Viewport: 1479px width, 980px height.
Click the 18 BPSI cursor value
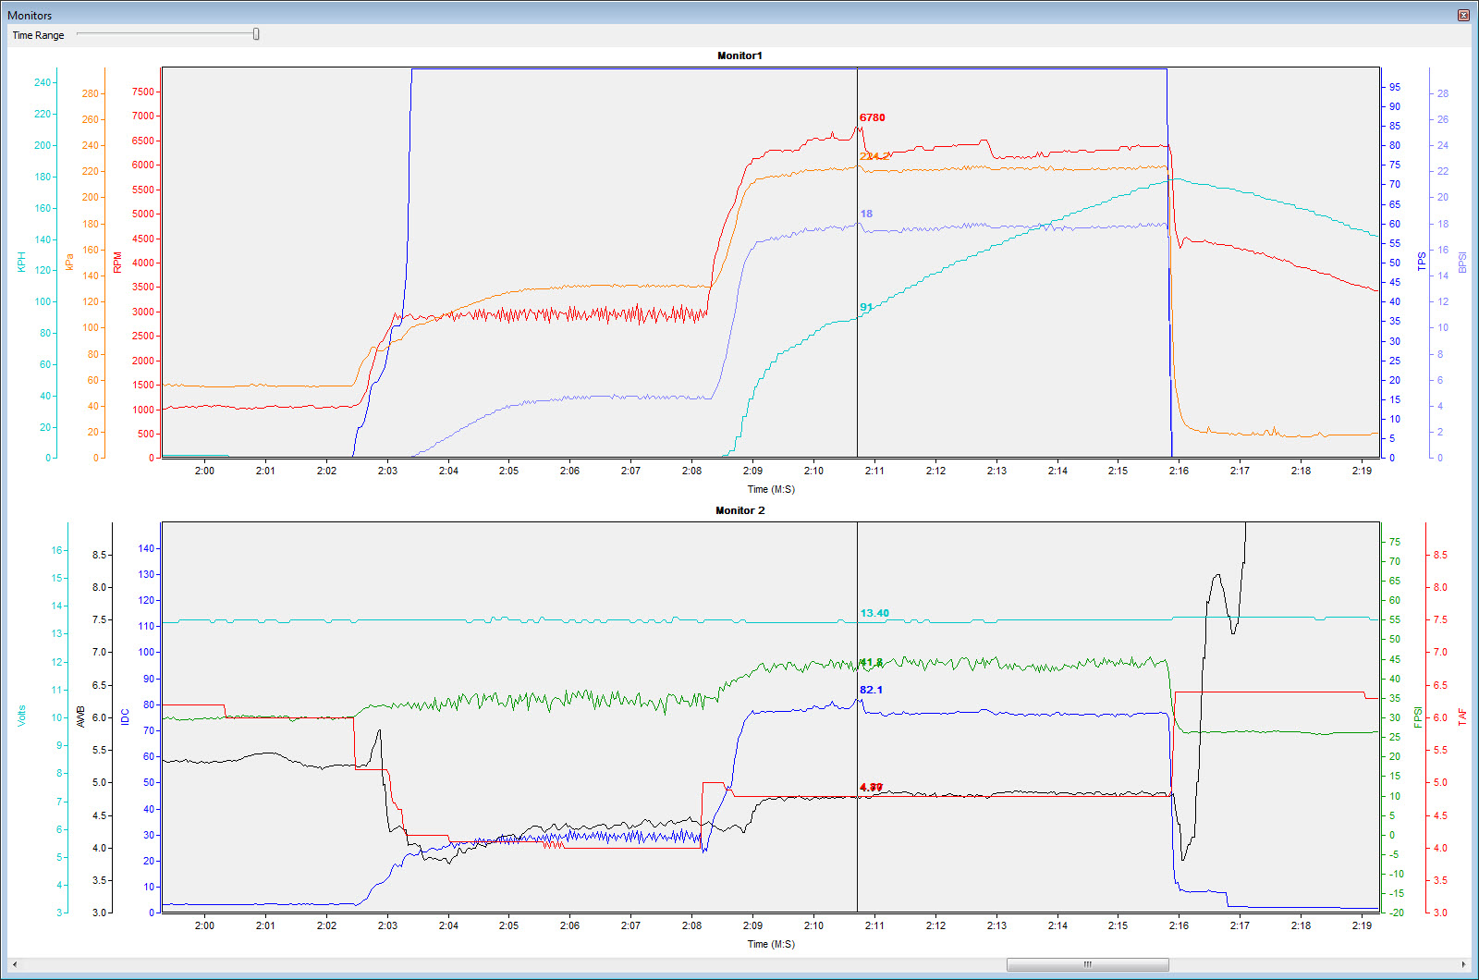click(866, 214)
